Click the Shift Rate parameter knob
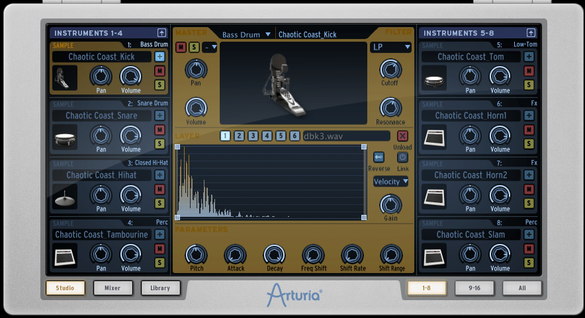 point(352,255)
